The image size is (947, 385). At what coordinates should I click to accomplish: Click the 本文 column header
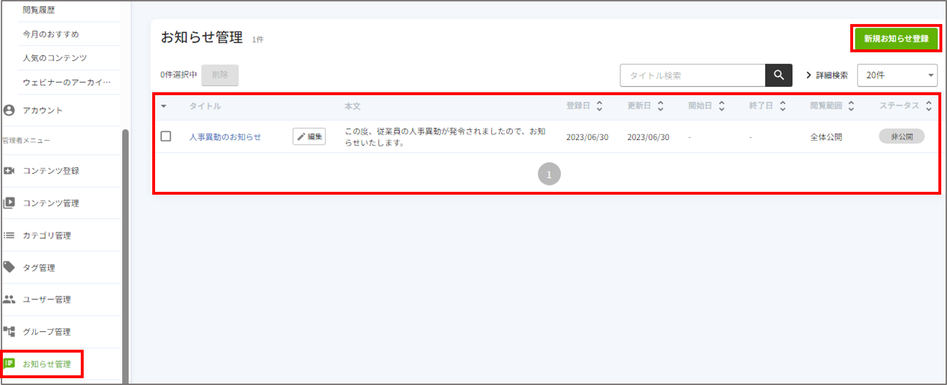click(x=352, y=107)
